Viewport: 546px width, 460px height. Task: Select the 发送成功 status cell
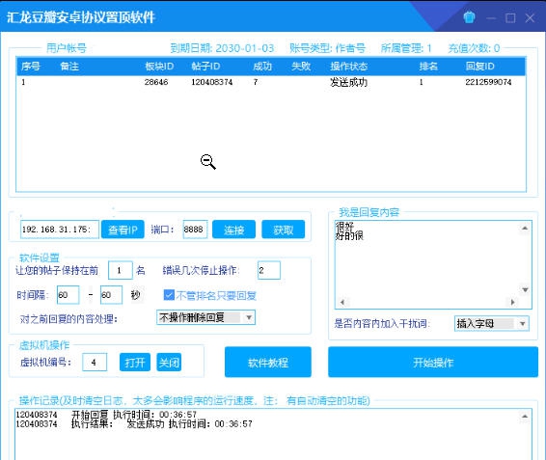348,82
